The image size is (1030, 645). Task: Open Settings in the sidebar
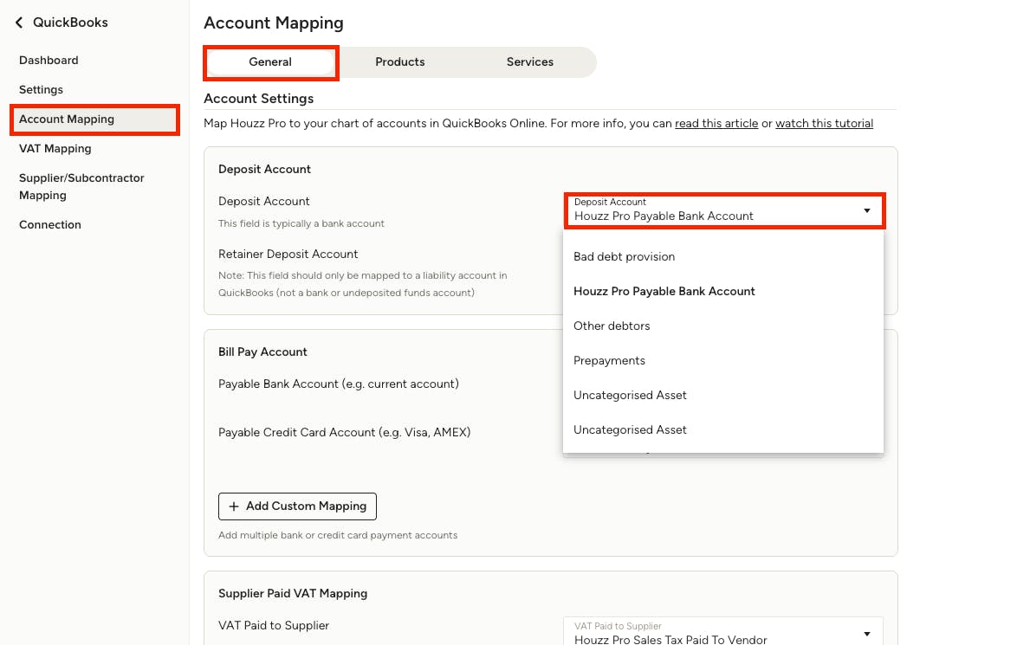[41, 90]
